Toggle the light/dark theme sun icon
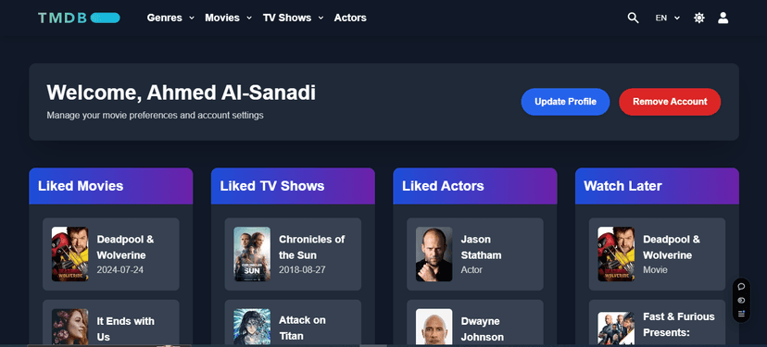 pos(699,19)
